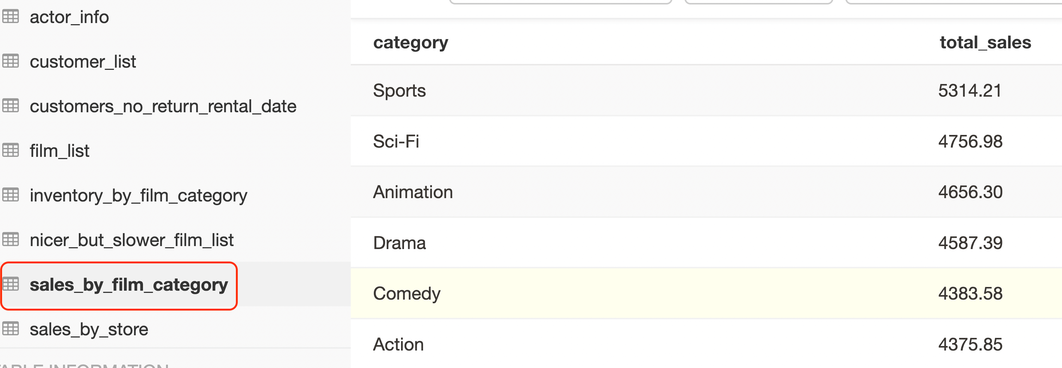
Task: Open the actor_info view
Action: click(69, 17)
